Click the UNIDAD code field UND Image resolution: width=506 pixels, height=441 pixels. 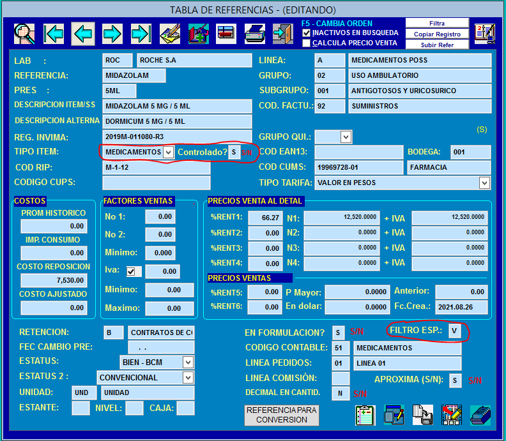click(x=84, y=392)
